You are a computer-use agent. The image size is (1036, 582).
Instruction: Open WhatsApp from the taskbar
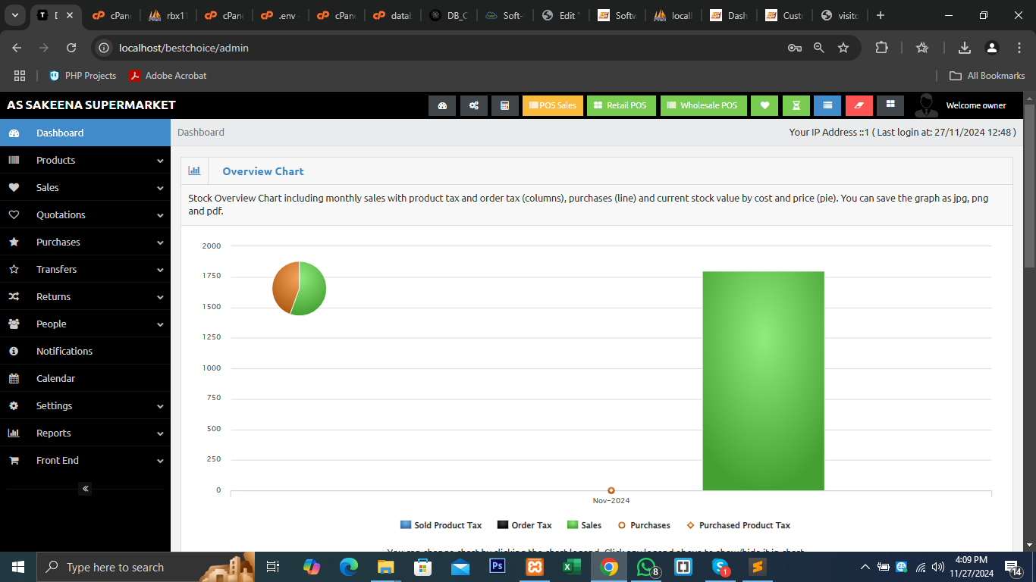(646, 567)
